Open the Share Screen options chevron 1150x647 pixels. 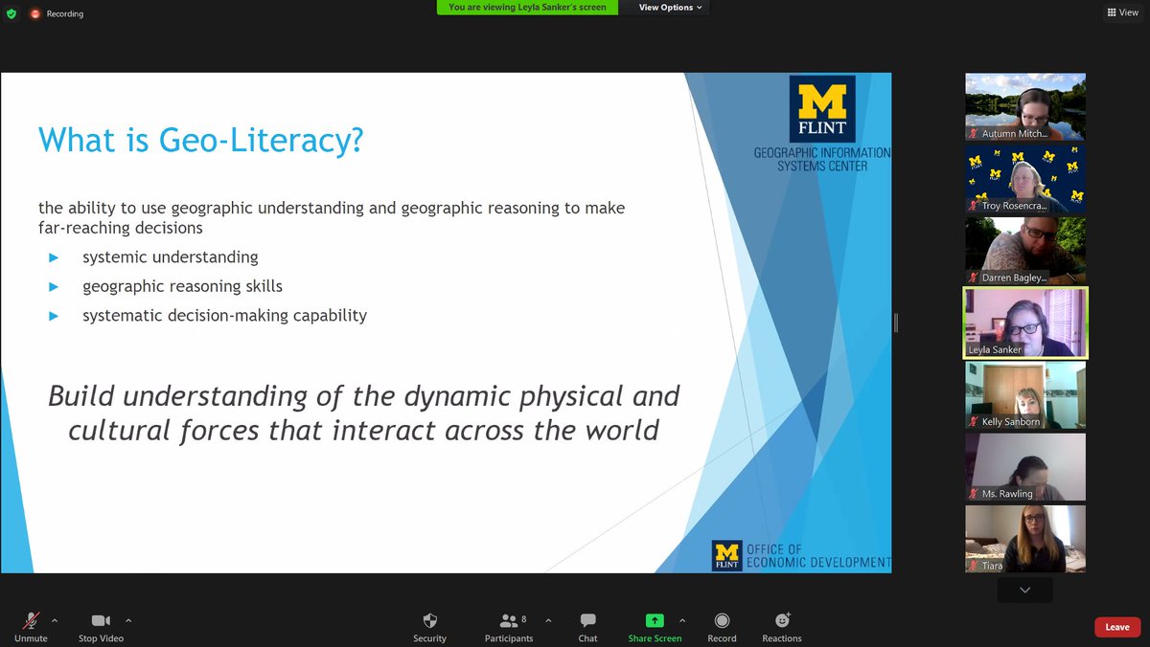682,620
